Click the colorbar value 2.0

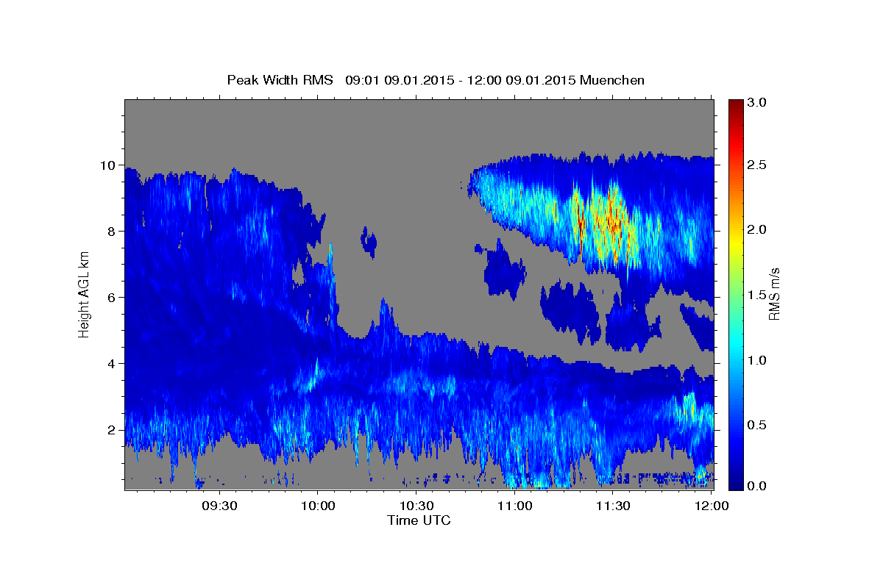pos(758,229)
